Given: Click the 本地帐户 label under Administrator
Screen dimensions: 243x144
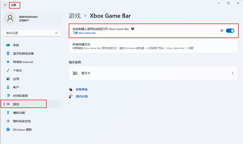Looking at the screenshot, I should pyautogui.click(x=24, y=20).
